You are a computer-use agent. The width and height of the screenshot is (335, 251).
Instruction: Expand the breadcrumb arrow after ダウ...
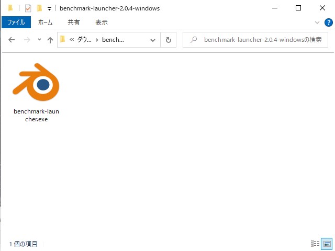coord(97,40)
